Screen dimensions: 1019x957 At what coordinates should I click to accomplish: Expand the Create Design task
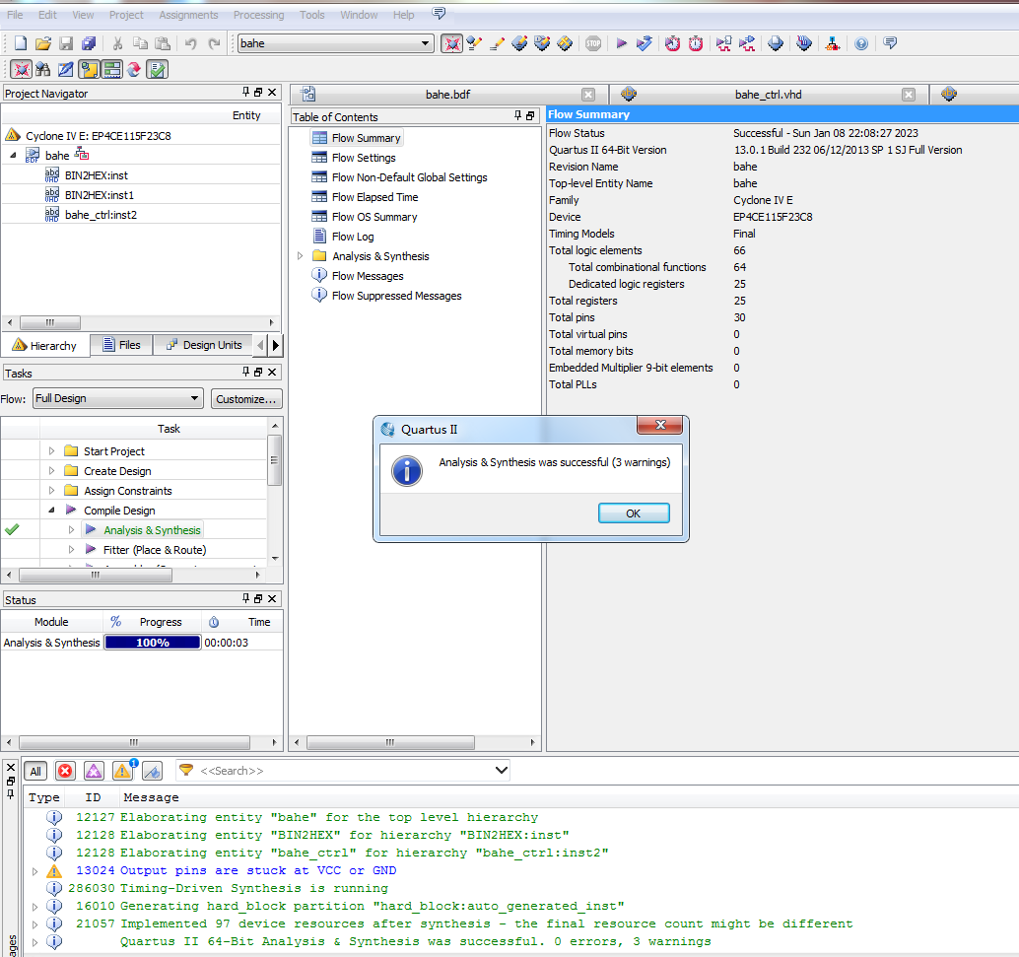(51, 471)
